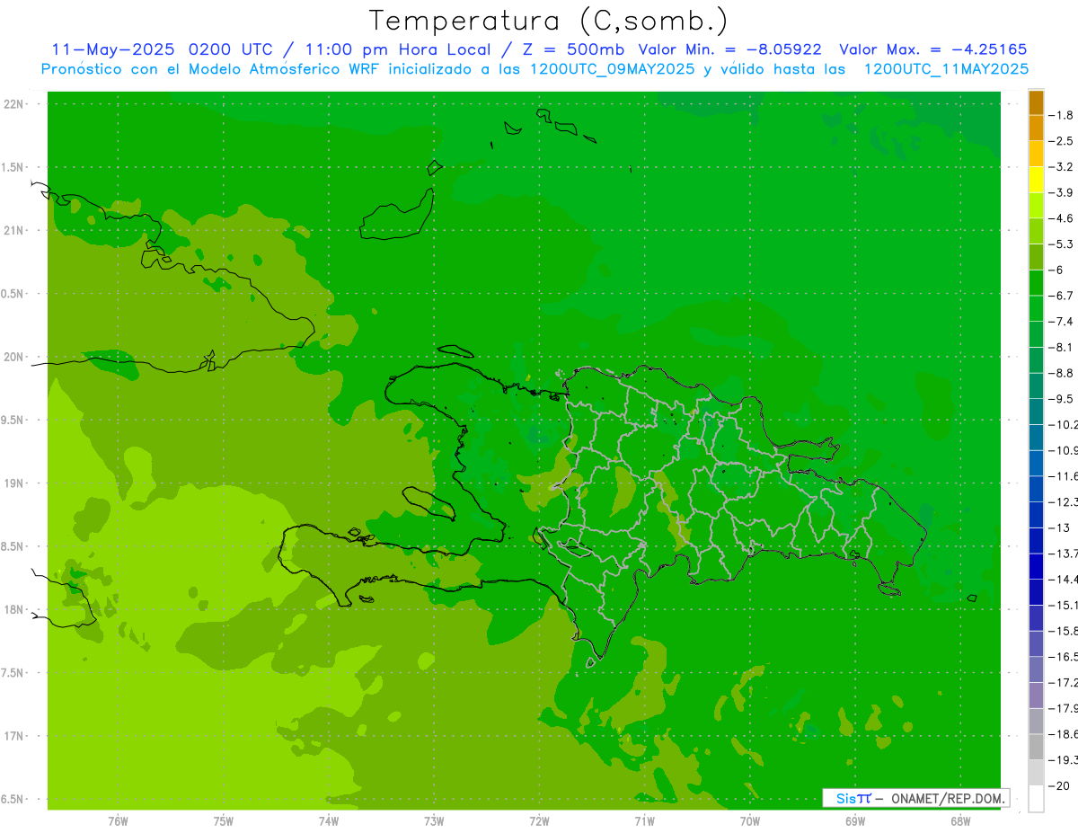Click the -5.3 colorbar value
This screenshot has width=1078, height=833.
point(1061,244)
